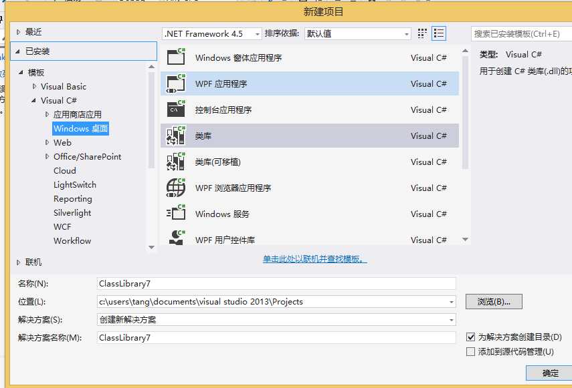Click the 浏览(B)... button
This screenshot has width=572, height=388.
[x=494, y=301]
